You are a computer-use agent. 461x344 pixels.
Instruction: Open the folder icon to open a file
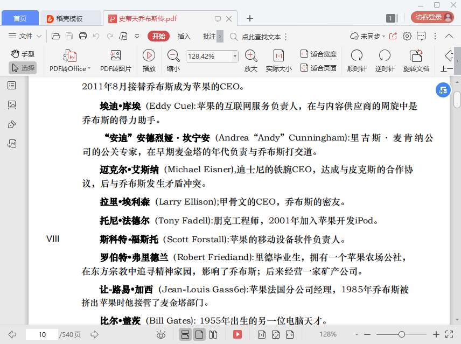pyautogui.click(x=56, y=36)
